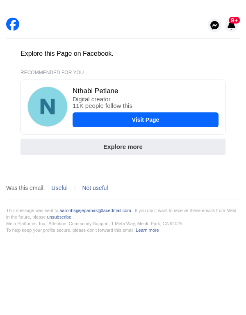The width and height of the screenshot is (246, 315).
Task: Click the notifications bell icon
Action: click(x=231, y=26)
